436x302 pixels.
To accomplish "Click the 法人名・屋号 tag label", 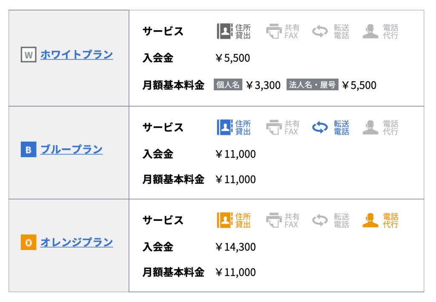I will click(x=312, y=85).
